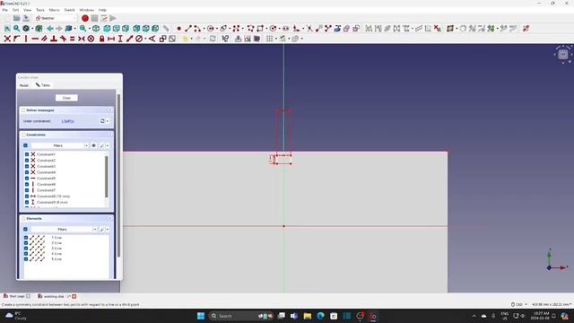Open File Explorer from taskbar

pos(308,316)
